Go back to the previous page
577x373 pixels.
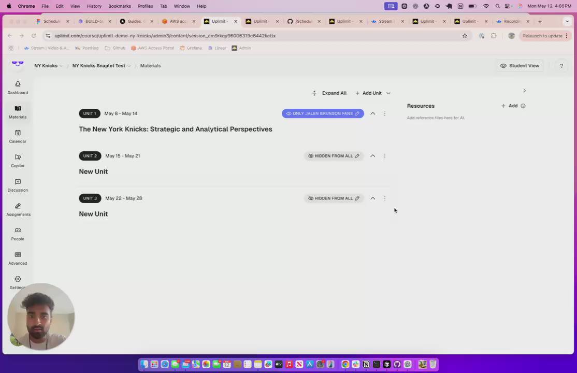(10, 36)
